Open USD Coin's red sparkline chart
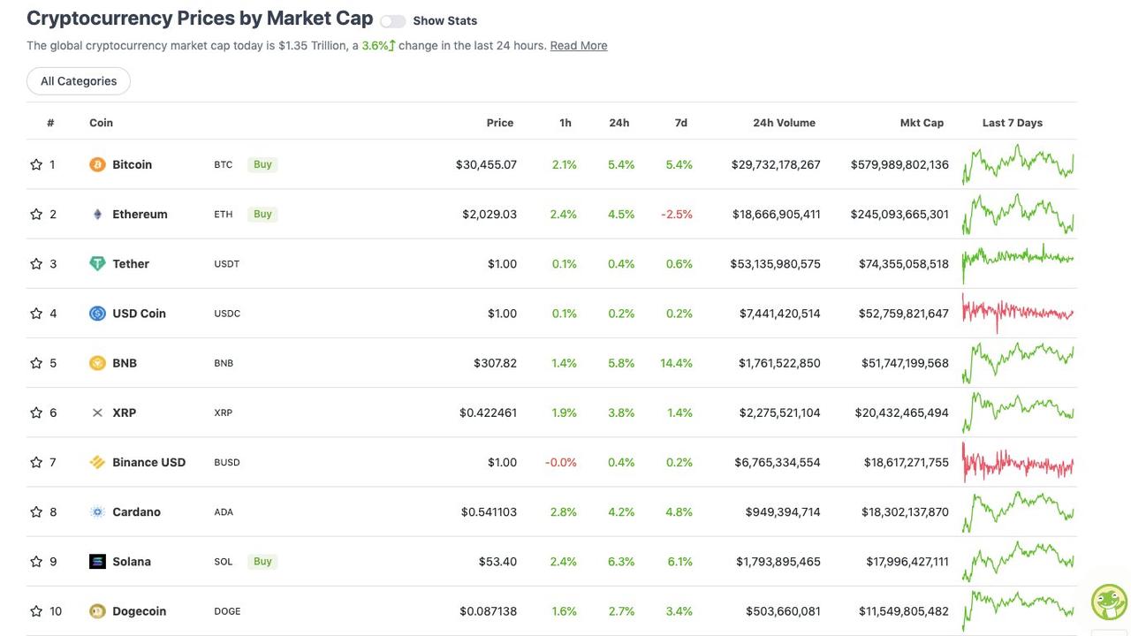Viewport: 1131px width, 636px height. [1018, 314]
